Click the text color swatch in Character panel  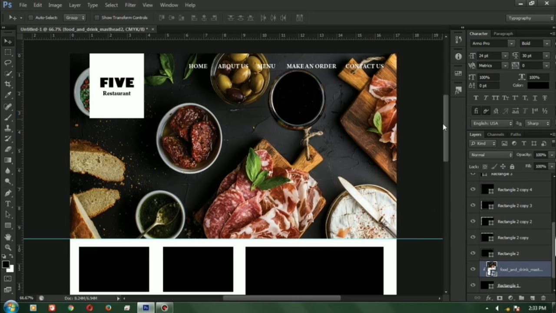tap(538, 86)
